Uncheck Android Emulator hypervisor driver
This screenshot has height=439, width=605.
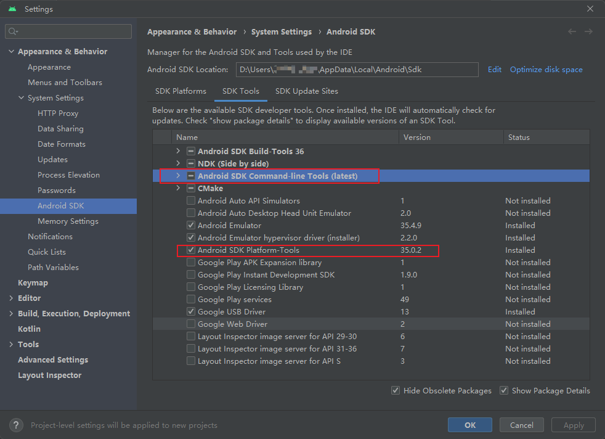(x=190, y=238)
